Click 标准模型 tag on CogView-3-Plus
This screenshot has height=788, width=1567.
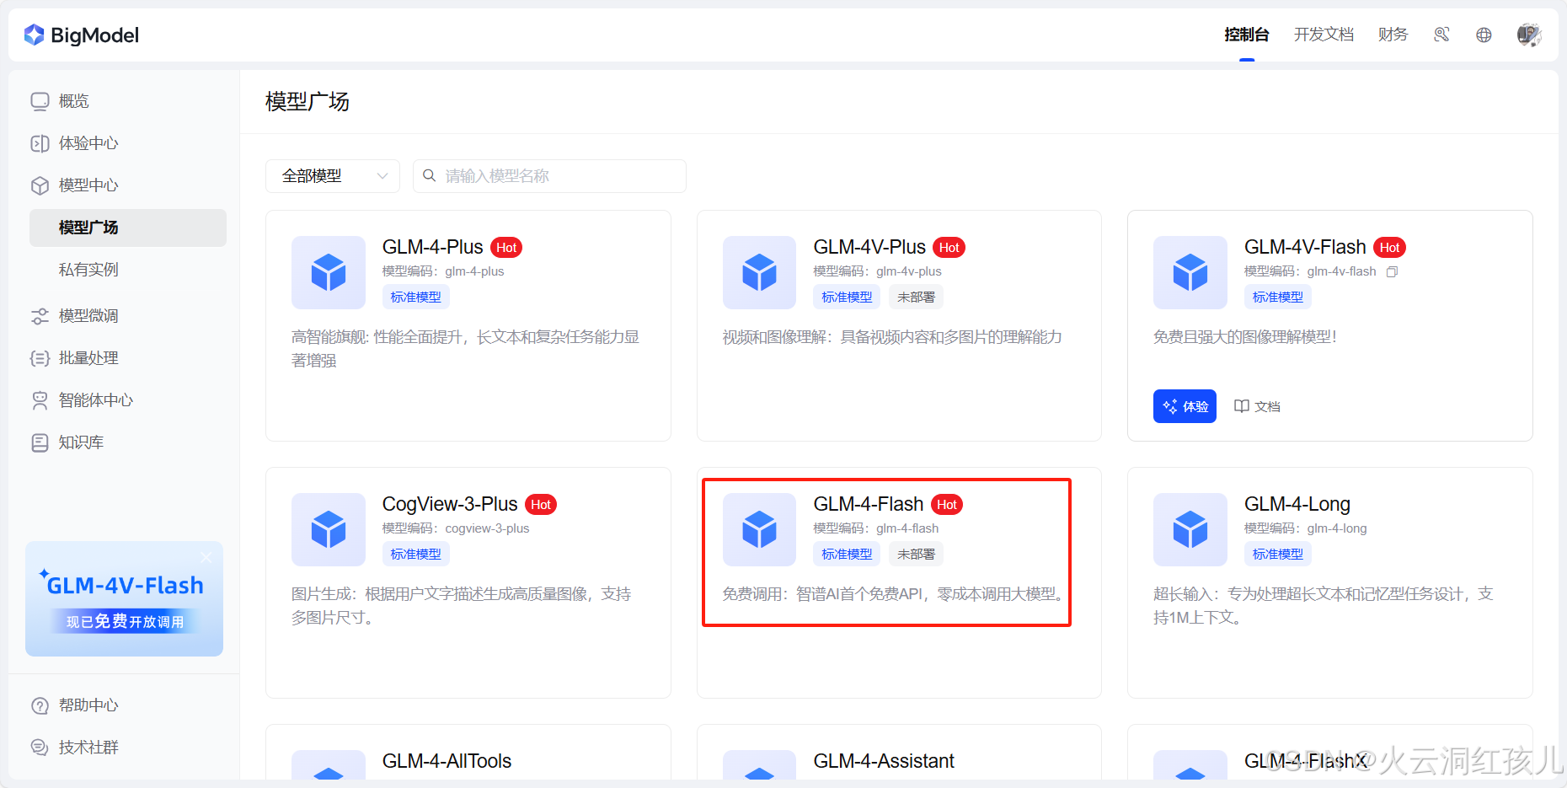click(x=416, y=554)
